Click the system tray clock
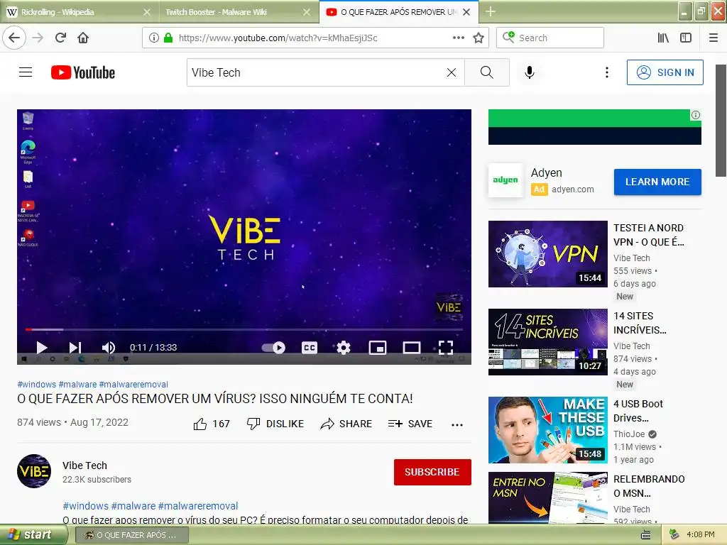727x545 pixels. point(701,534)
